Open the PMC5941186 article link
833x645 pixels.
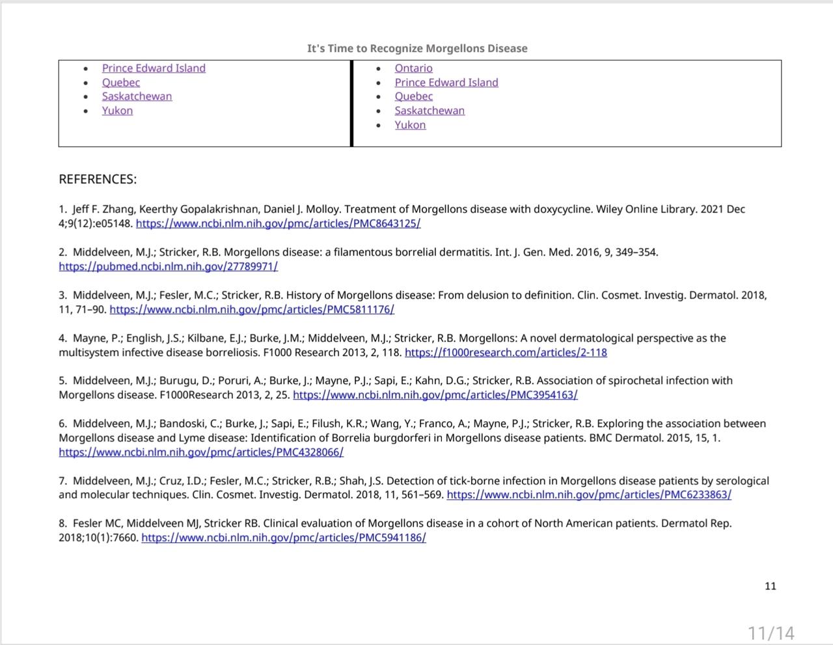click(284, 538)
